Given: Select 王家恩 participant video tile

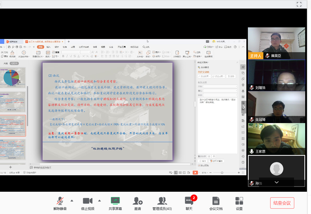Looking at the screenshot, I should 277,139.
